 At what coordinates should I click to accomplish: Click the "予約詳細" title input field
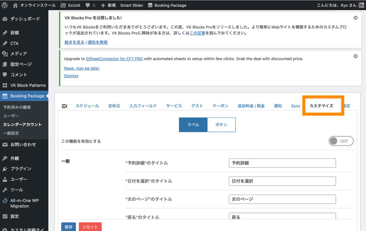click(282, 163)
